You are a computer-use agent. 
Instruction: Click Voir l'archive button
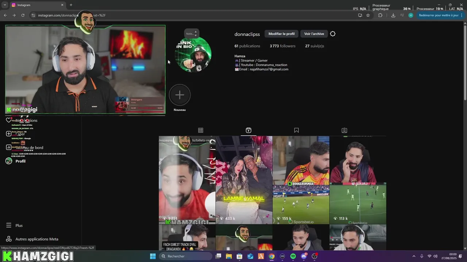point(314,34)
